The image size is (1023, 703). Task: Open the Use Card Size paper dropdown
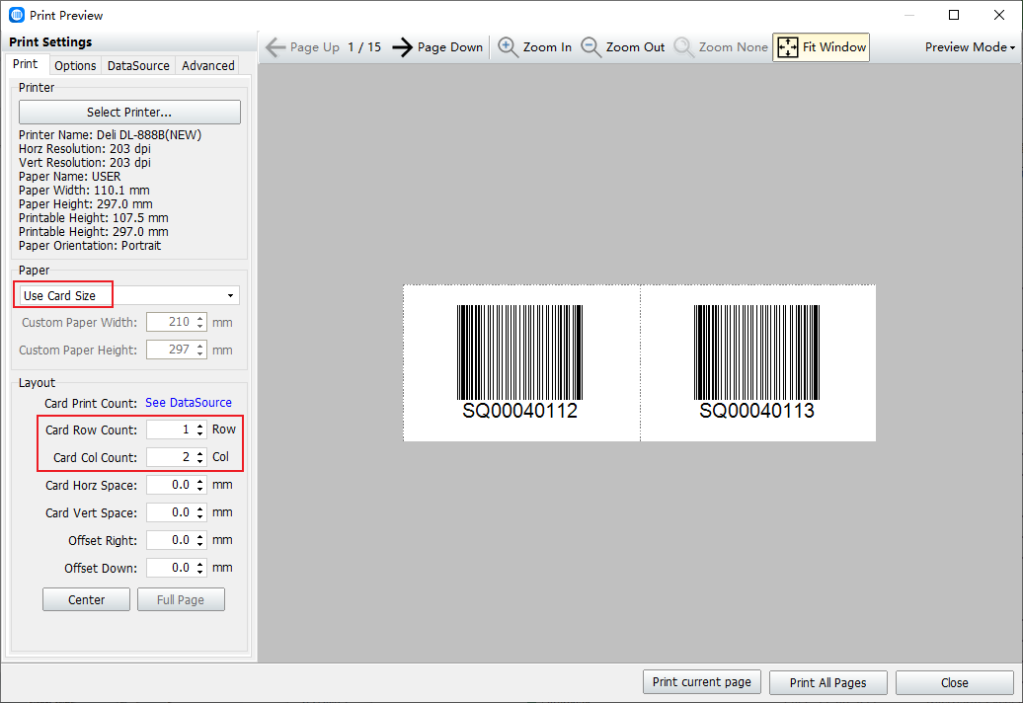[x=129, y=295]
